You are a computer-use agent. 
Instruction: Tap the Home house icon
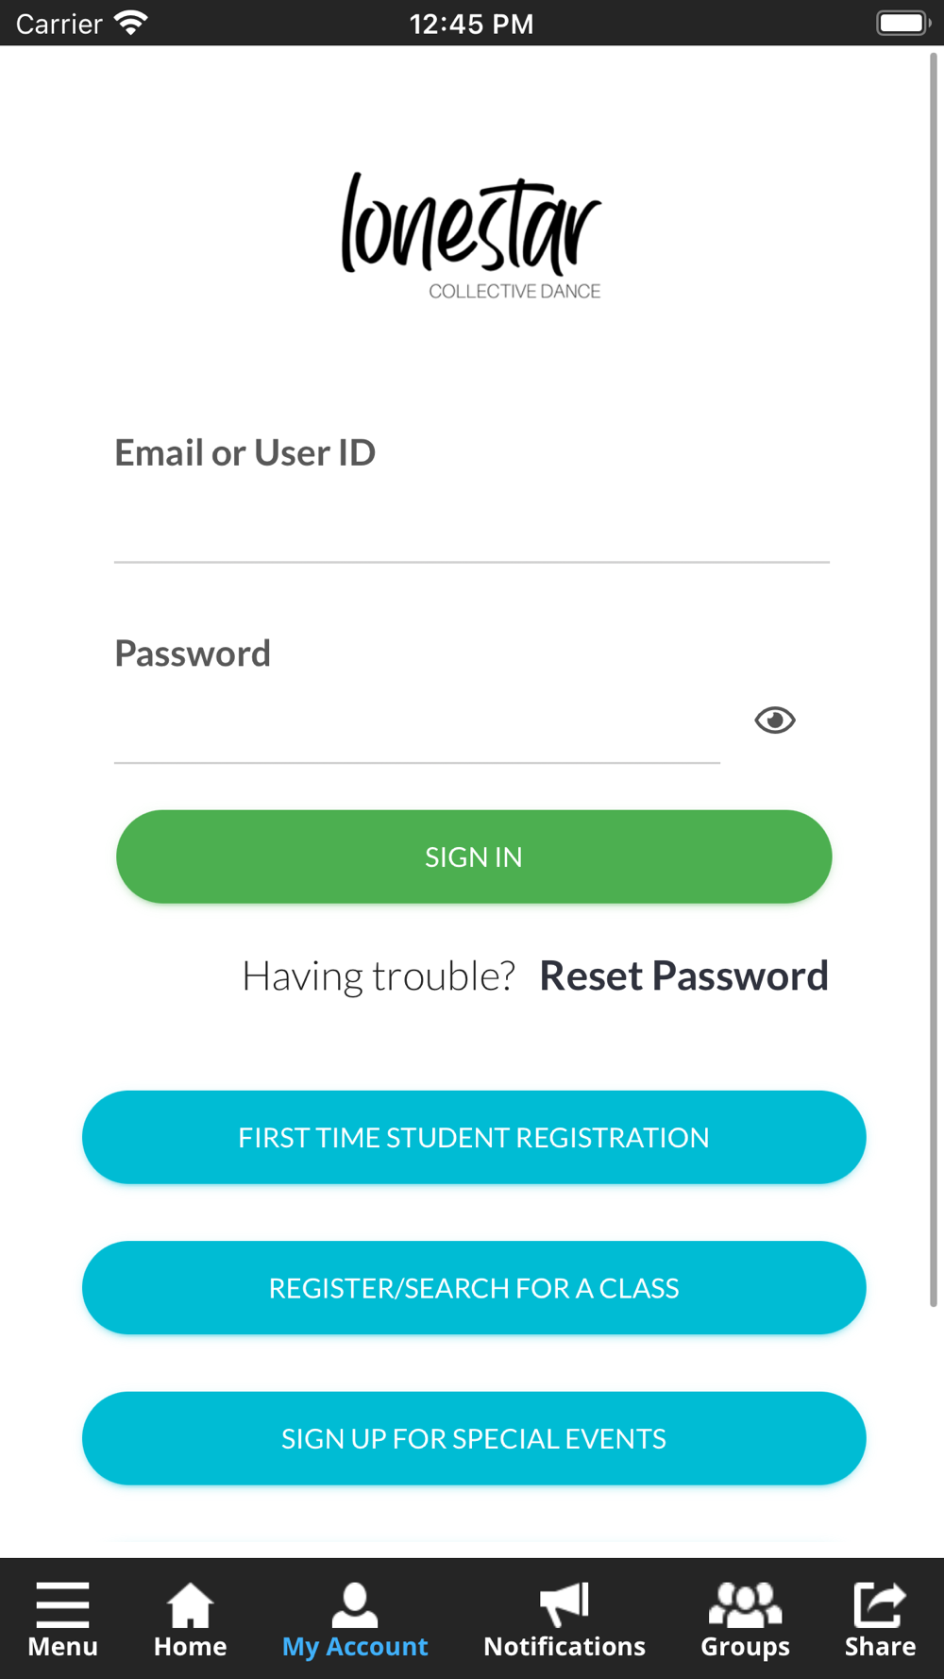(190, 1604)
